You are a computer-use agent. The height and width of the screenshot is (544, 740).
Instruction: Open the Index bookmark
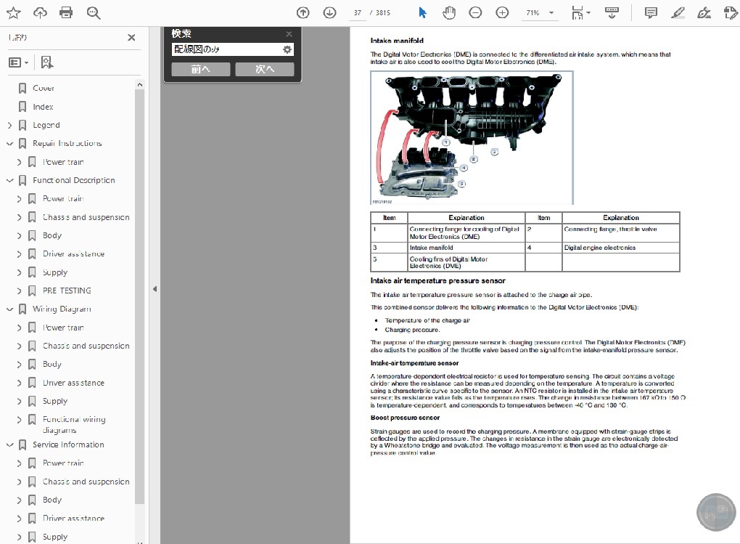tap(43, 107)
